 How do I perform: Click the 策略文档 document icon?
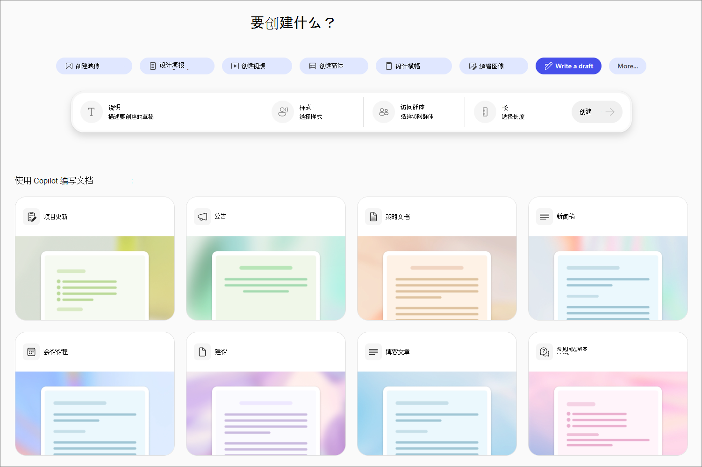373,217
